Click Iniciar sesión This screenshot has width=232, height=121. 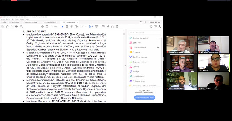155,22
